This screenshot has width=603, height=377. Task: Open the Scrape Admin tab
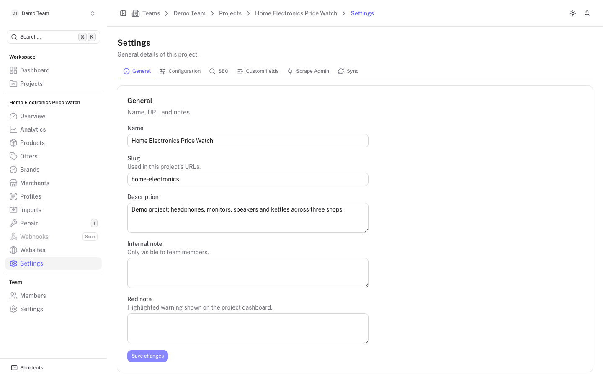click(308, 71)
